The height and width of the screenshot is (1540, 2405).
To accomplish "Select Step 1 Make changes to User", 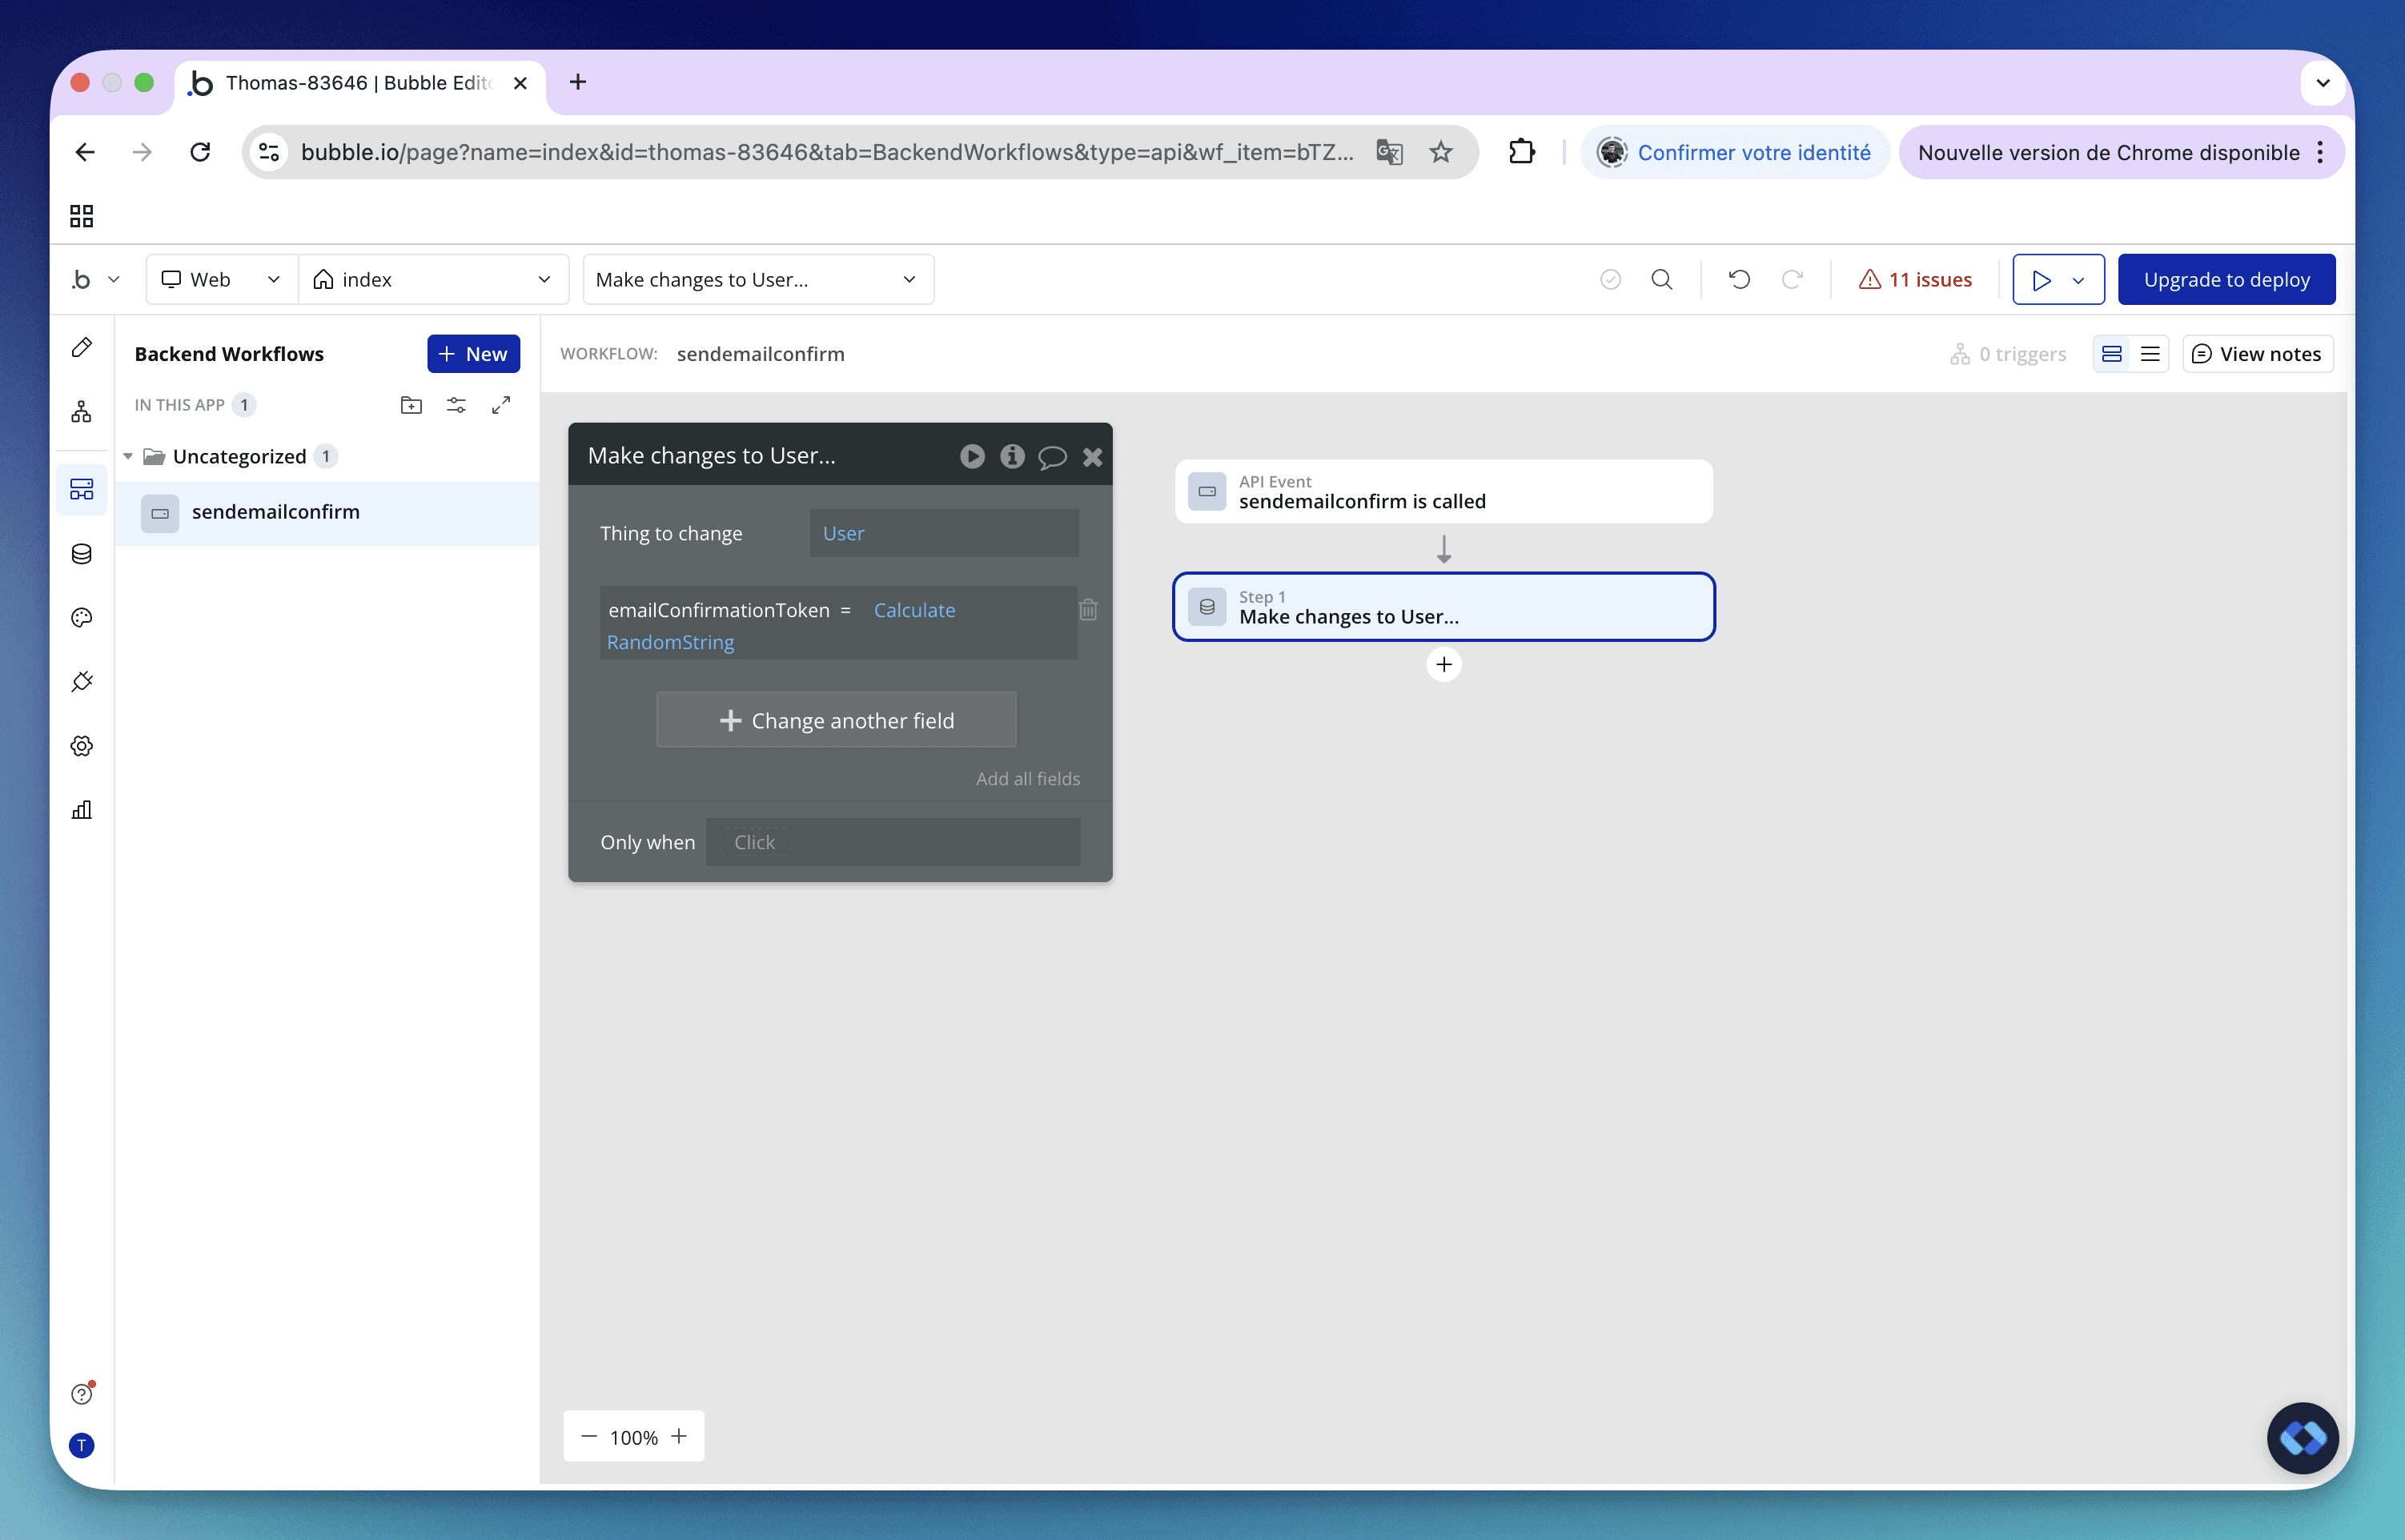I will (1443, 607).
